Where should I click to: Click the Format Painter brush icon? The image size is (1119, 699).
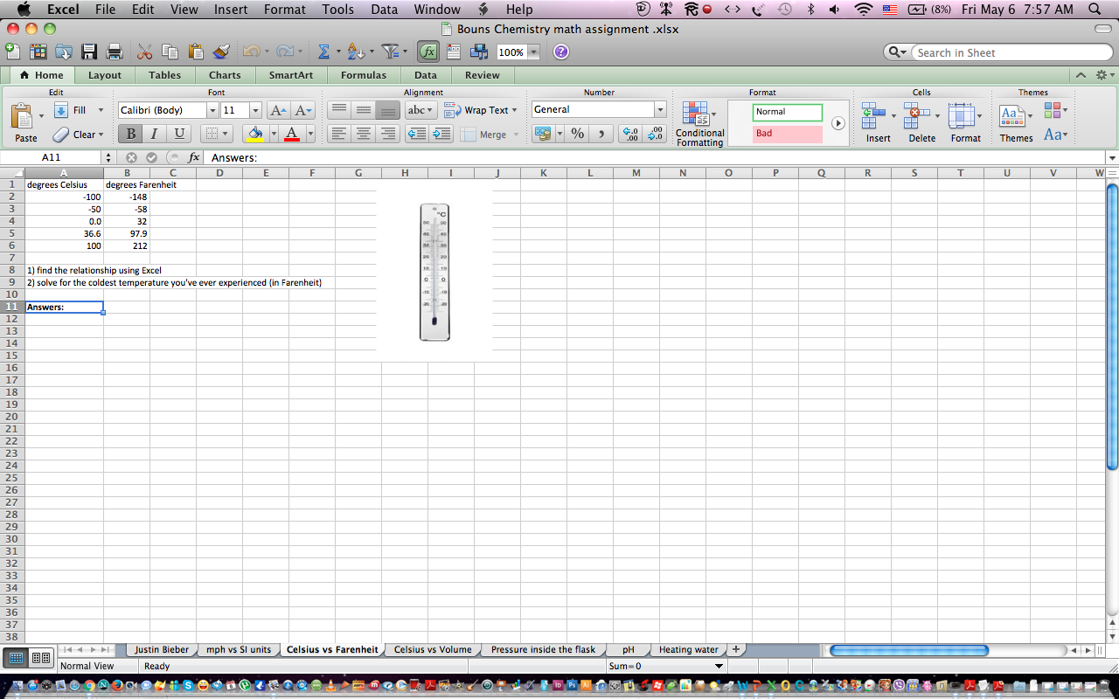tap(222, 52)
